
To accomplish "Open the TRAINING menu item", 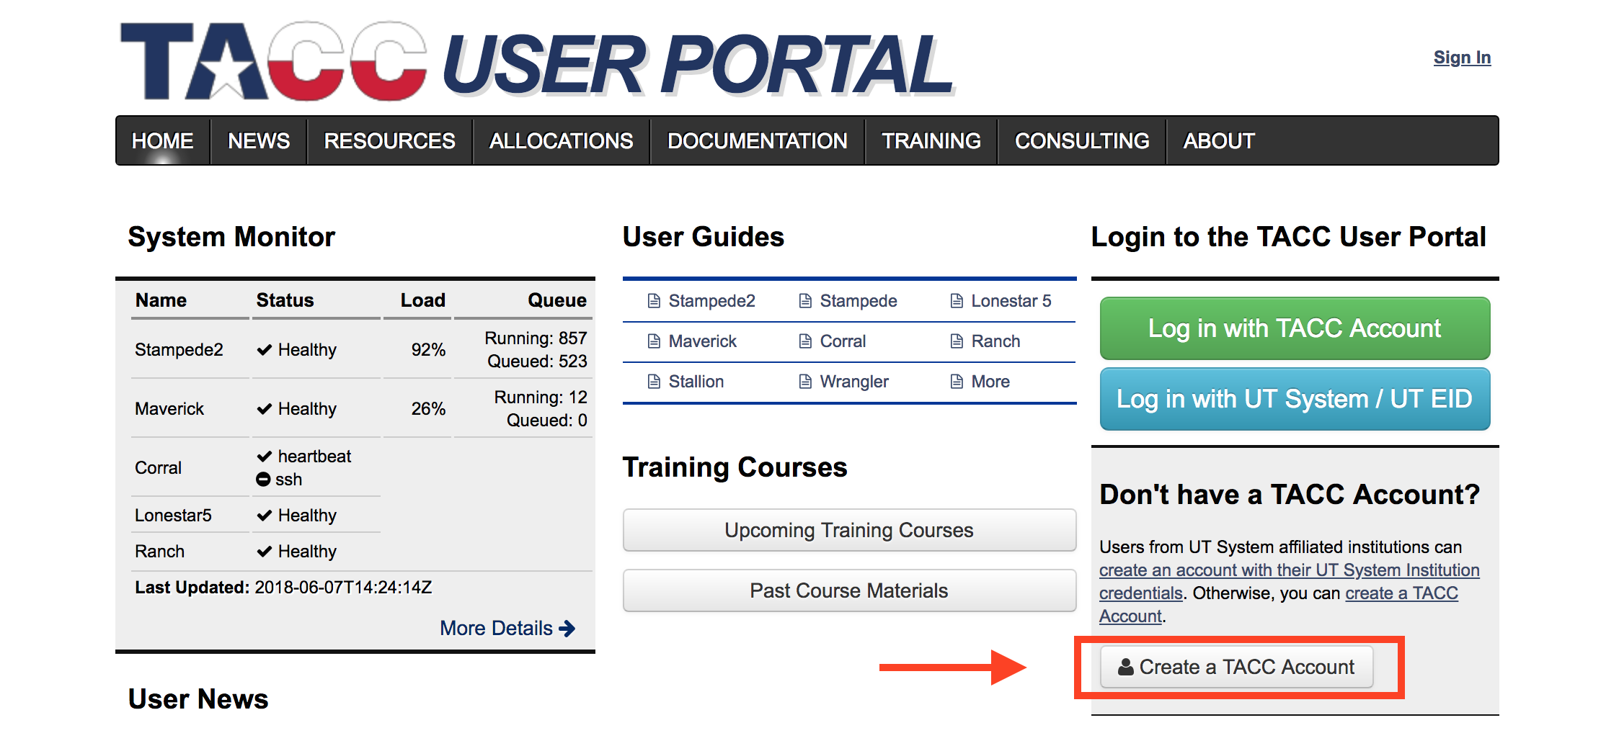I will point(931,140).
